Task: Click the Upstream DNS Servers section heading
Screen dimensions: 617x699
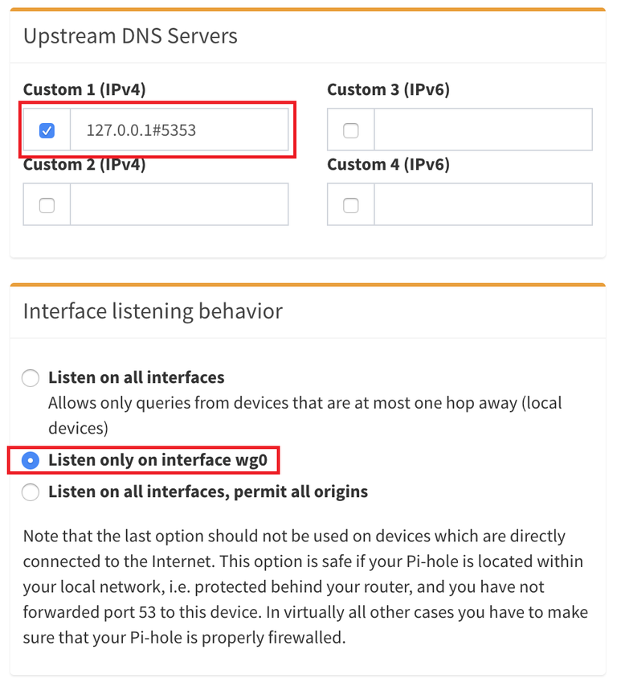Action: pyautogui.click(x=131, y=35)
